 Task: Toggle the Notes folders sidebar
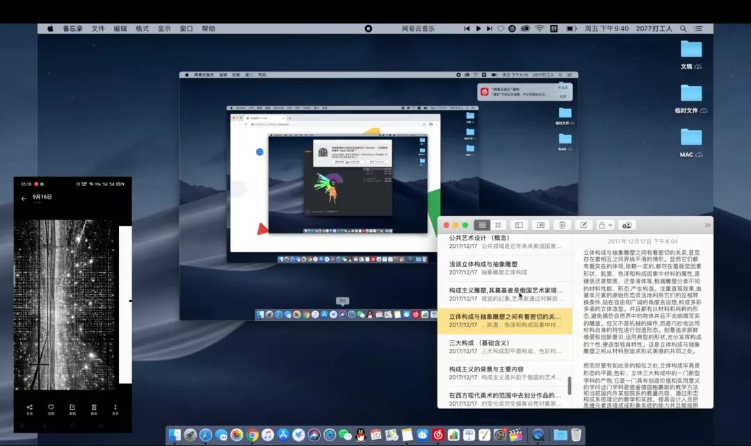[x=519, y=225]
